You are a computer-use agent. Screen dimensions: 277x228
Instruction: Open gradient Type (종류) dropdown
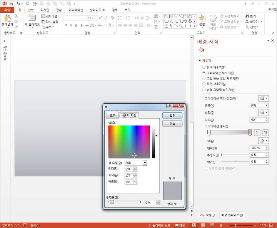259,106
